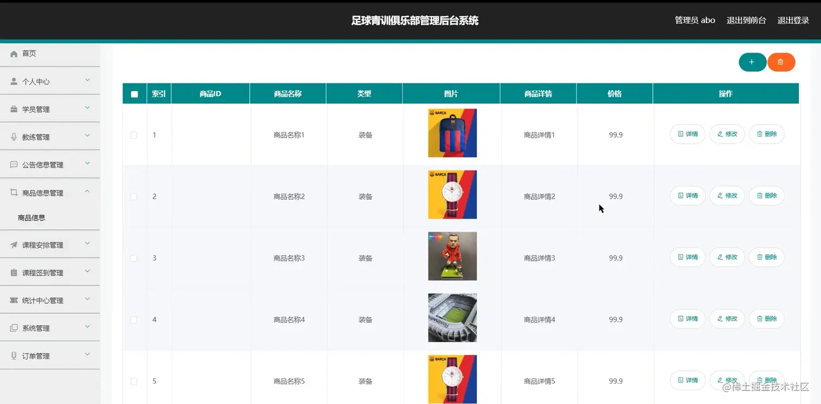Click the 类型 column header
This screenshot has height=404, width=821.
pos(364,94)
